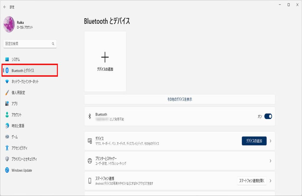Screen dimensions: 302x196
Task: Click the Gaming controller icon
Action: point(7,137)
